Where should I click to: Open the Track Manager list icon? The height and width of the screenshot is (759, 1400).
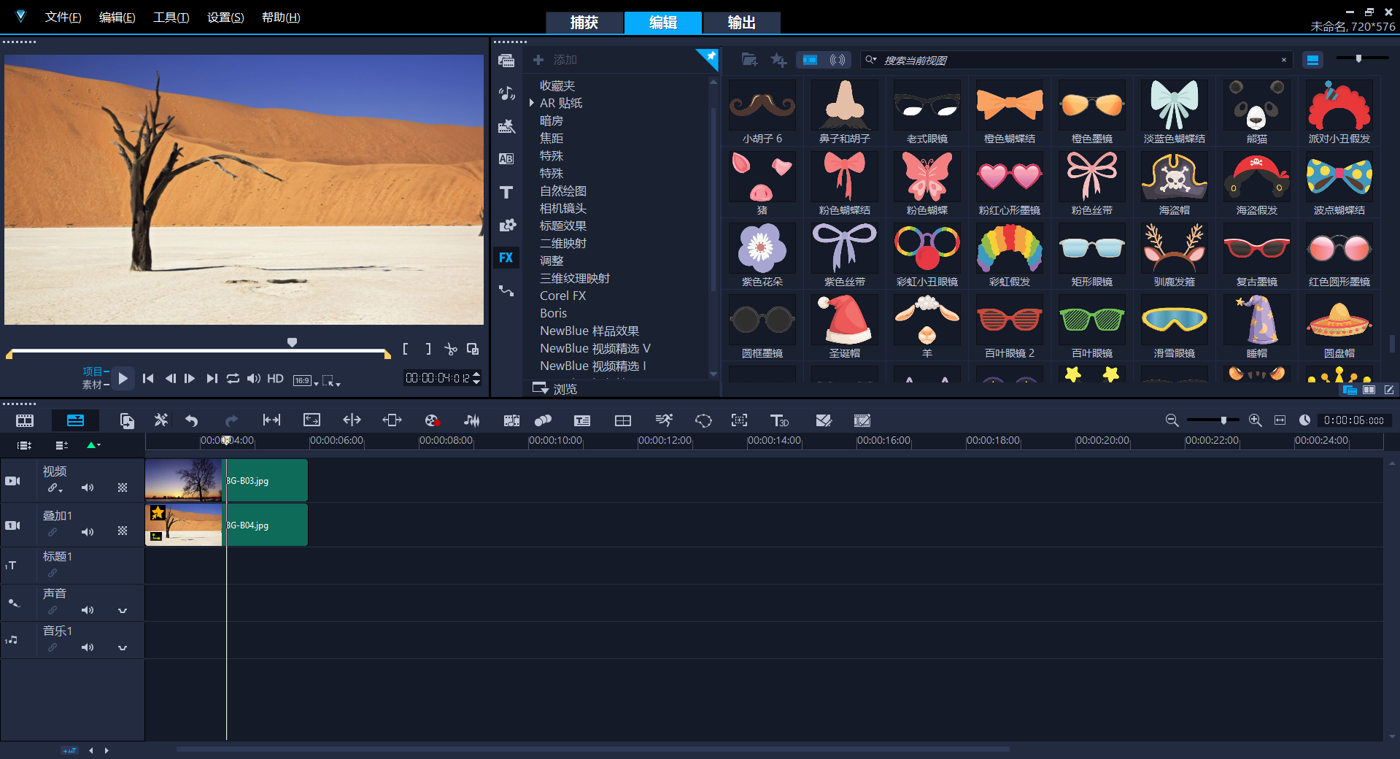[x=62, y=445]
